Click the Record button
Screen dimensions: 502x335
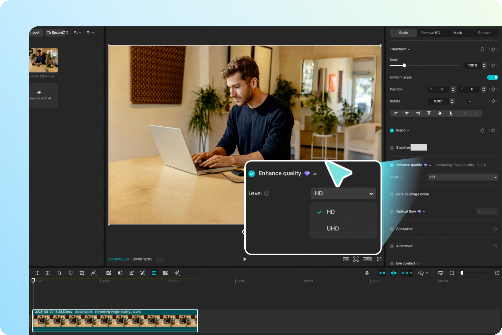55,33
